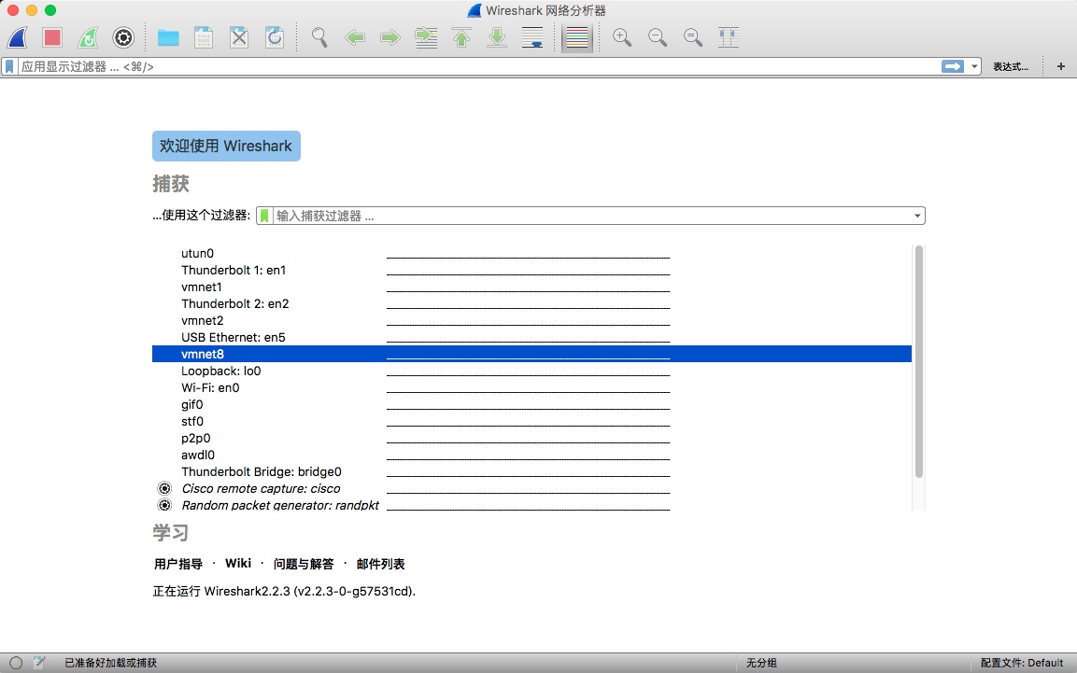Viewport: 1077px width, 673px height.
Task: Add a display filter button with plus
Action: [x=1061, y=66]
